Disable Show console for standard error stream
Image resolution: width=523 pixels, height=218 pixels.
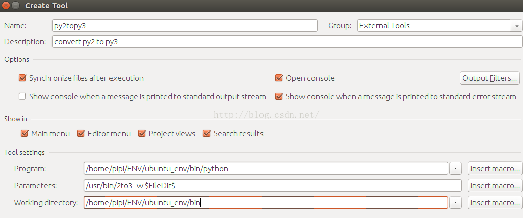click(x=279, y=96)
